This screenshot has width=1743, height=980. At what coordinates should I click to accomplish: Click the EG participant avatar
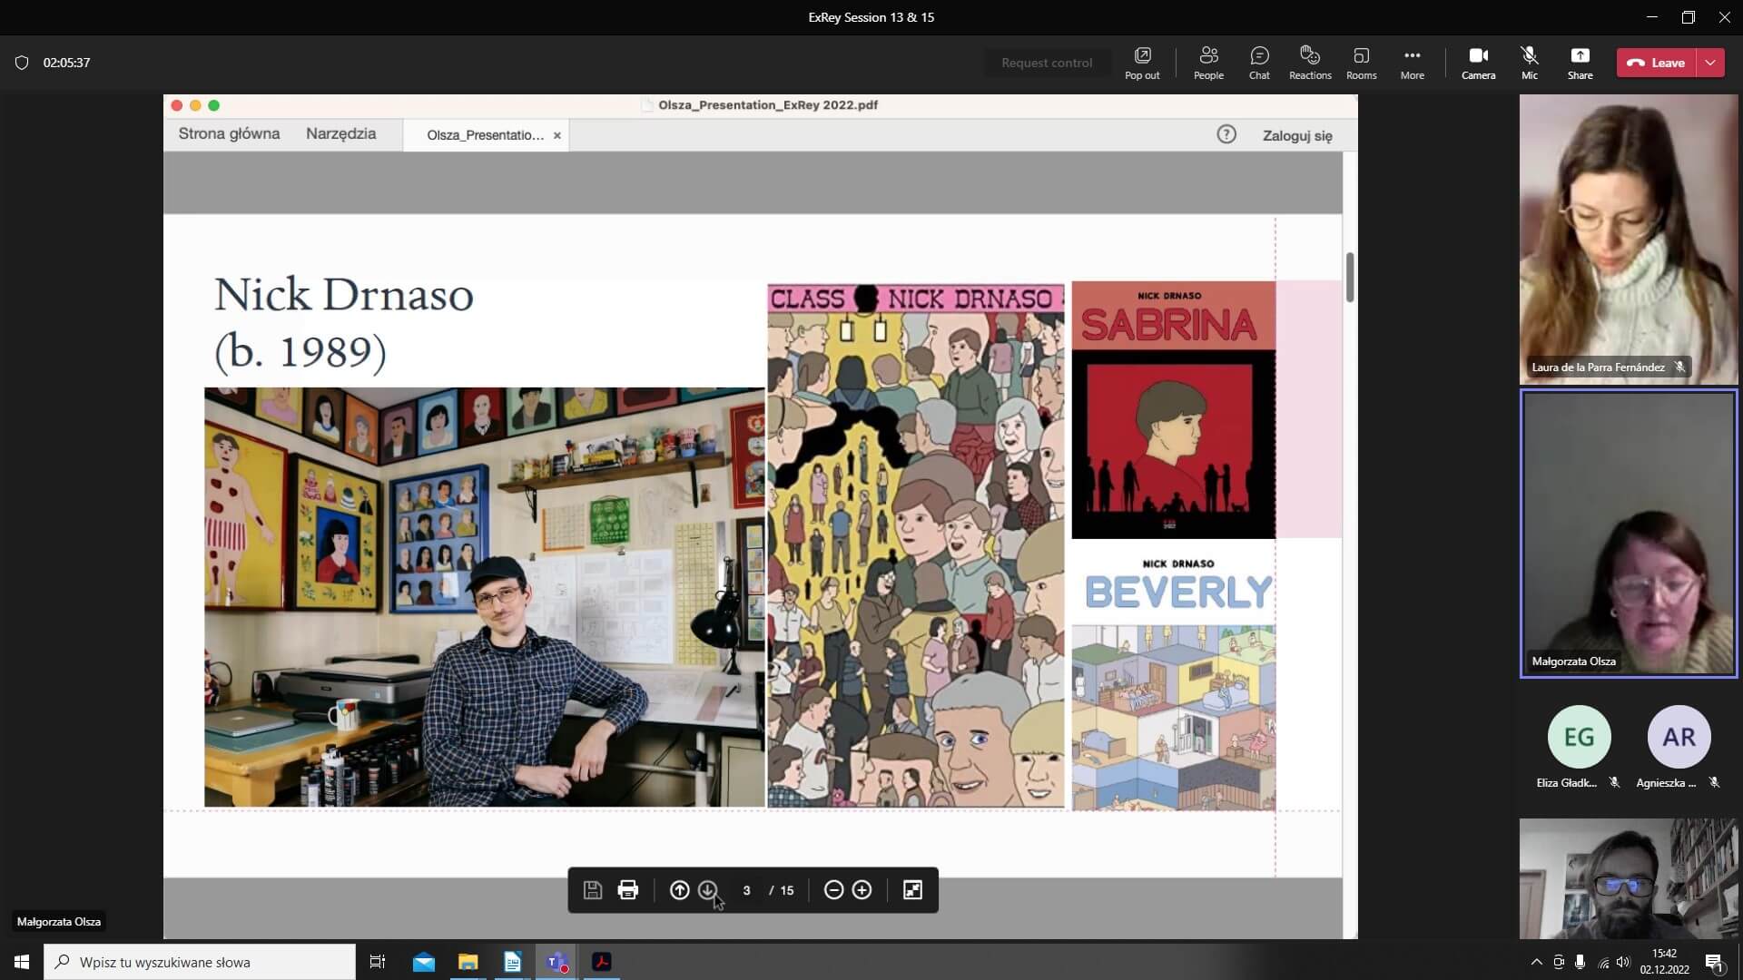[1579, 736]
